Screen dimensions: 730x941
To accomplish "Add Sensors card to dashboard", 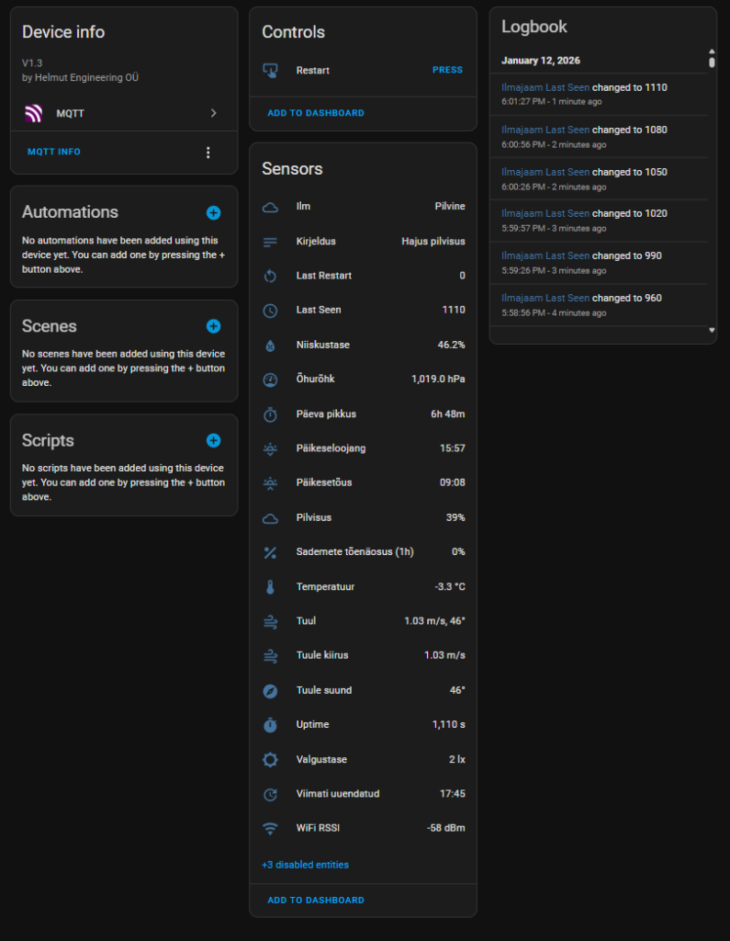I will [316, 901].
